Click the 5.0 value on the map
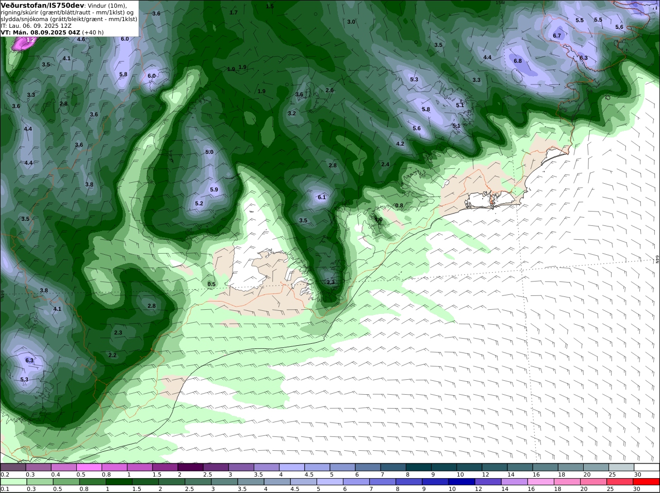The height and width of the screenshot is (493, 660). click(209, 152)
